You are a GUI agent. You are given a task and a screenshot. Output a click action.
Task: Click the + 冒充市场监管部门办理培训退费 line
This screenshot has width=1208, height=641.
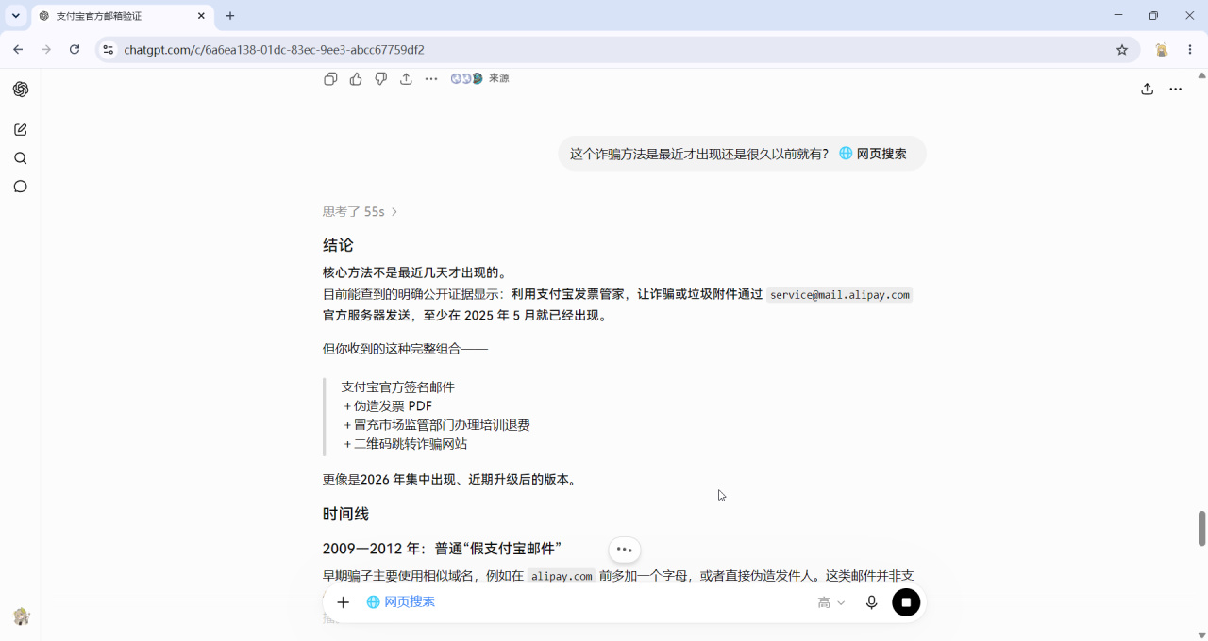click(x=437, y=425)
